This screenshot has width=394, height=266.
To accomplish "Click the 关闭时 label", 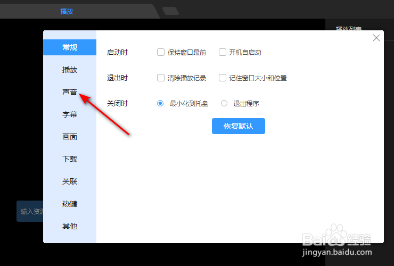I will (117, 103).
